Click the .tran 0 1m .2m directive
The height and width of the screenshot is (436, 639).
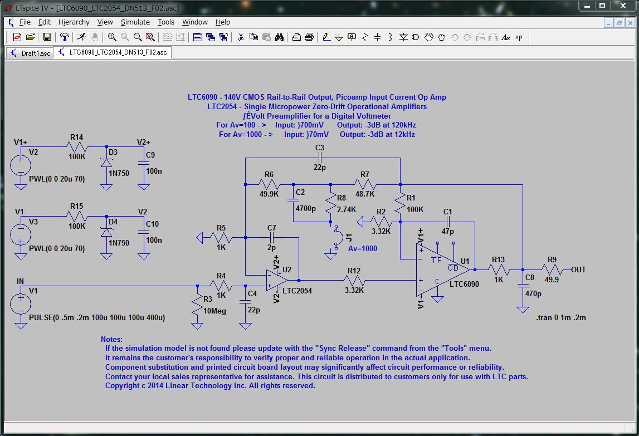click(x=561, y=317)
